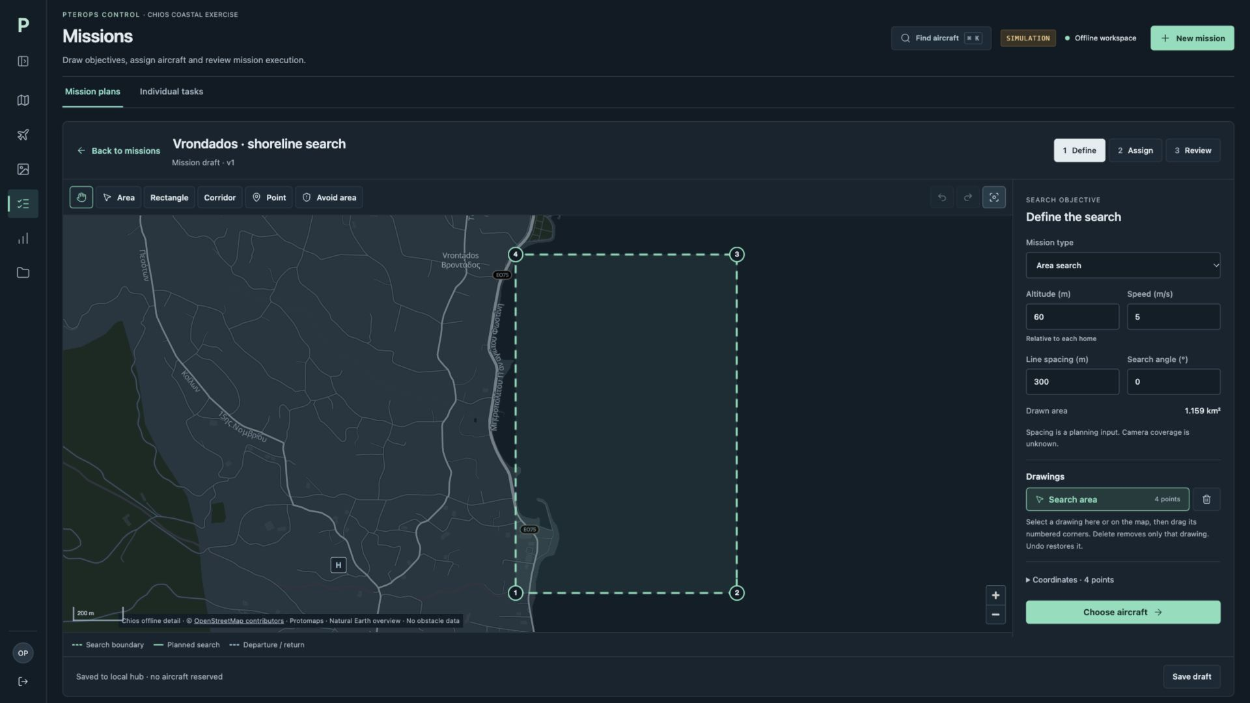Image resolution: width=1250 pixels, height=703 pixels.
Task: Click Save draft button
Action: (x=1191, y=677)
